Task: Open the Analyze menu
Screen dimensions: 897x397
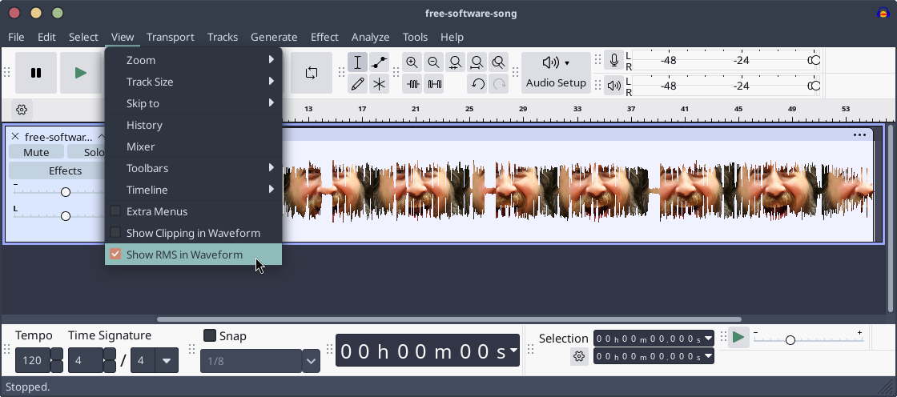Action: (370, 37)
